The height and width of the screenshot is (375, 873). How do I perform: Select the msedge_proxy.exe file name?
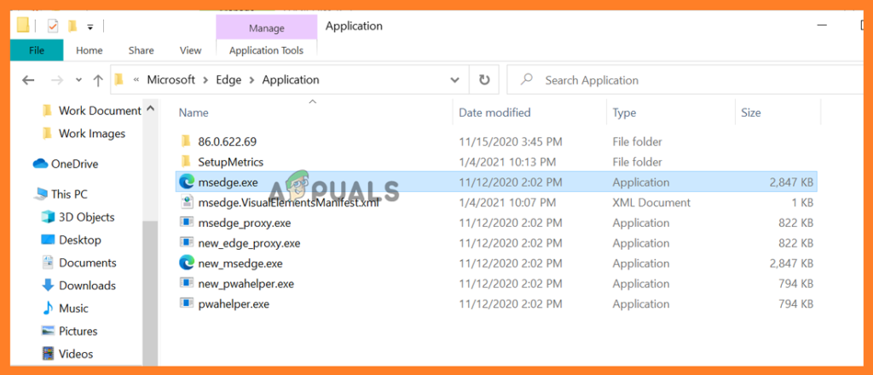[x=245, y=222]
